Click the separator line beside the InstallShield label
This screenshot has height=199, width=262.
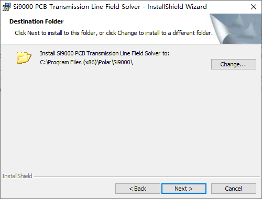[x=147, y=177]
